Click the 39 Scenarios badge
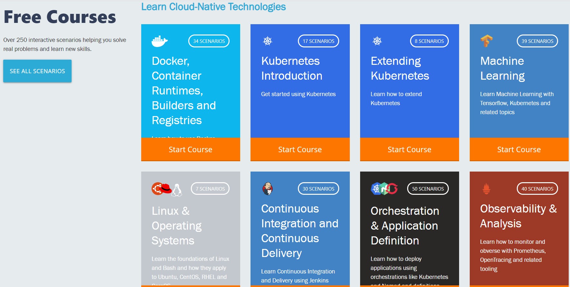This screenshot has height=287, width=570. click(x=537, y=41)
